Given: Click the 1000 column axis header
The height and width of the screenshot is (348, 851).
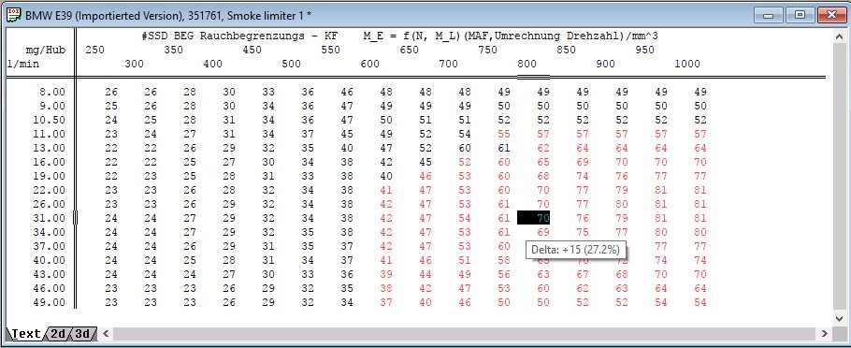Looking at the screenshot, I should coord(687,64).
